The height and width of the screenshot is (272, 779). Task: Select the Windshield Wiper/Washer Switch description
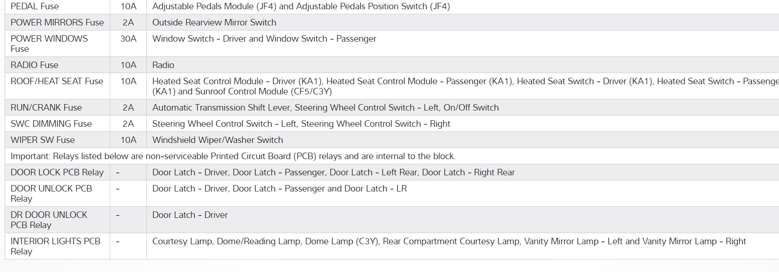click(218, 140)
